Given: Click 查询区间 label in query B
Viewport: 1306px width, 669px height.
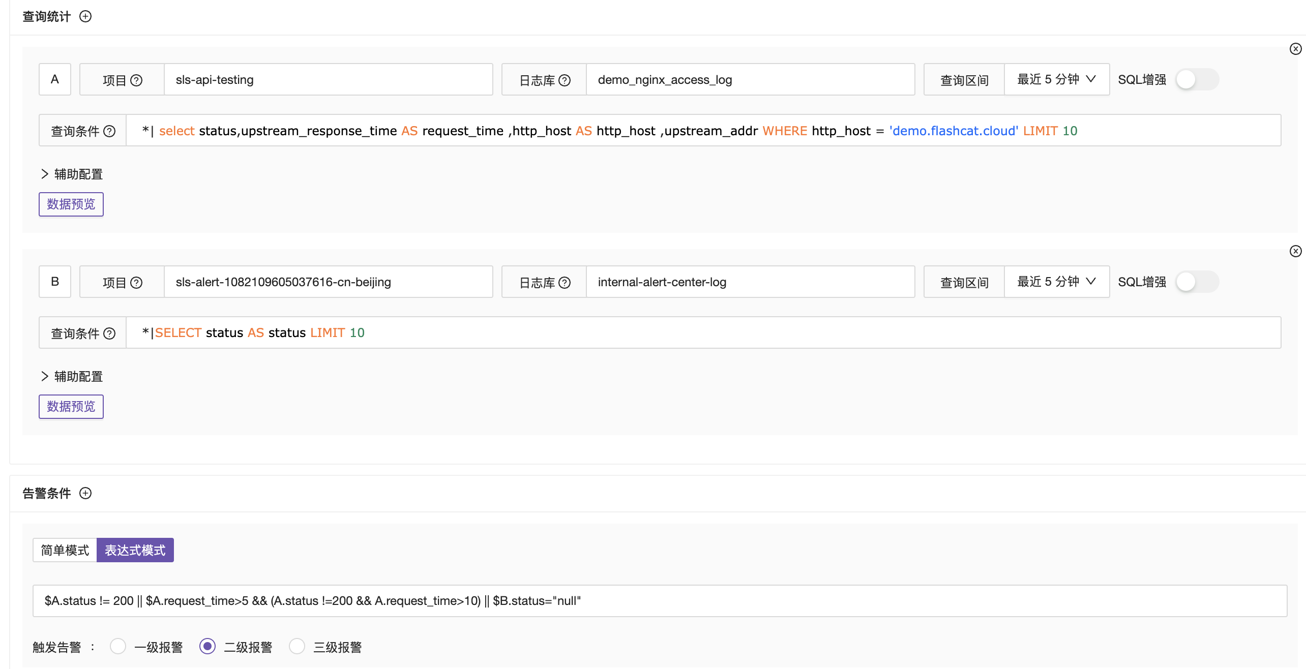Looking at the screenshot, I should 964,283.
